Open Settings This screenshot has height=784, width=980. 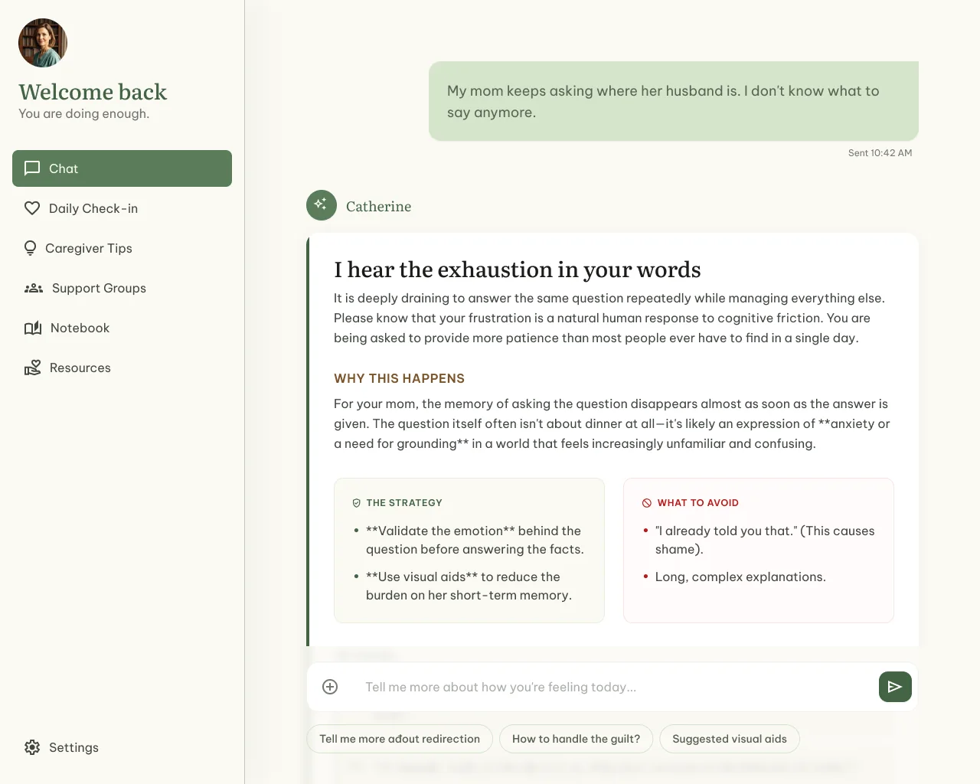122,747
